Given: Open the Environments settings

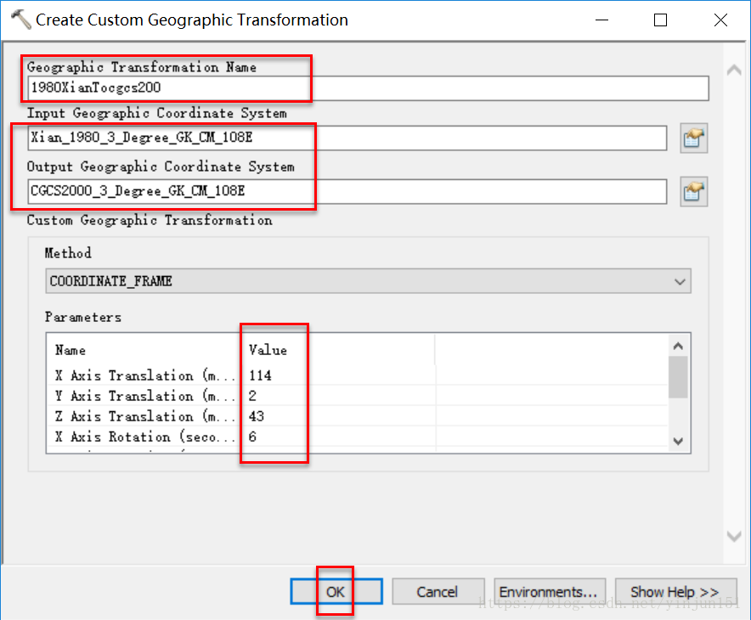Looking at the screenshot, I should tap(550, 592).
